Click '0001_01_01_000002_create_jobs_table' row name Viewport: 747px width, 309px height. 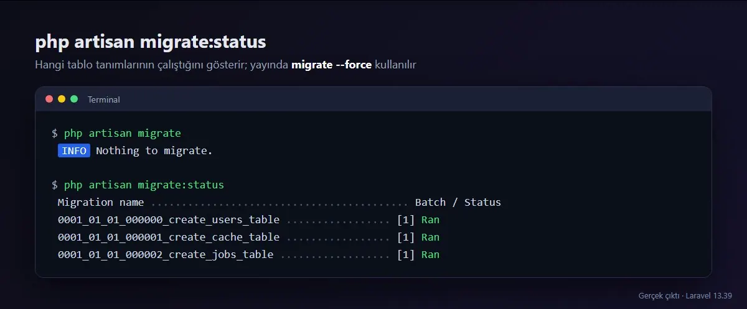click(x=166, y=255)
